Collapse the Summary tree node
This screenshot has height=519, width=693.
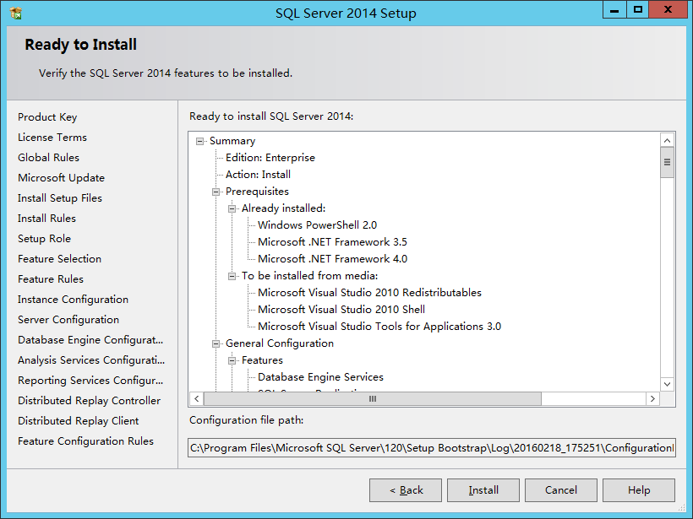point(199,141)
